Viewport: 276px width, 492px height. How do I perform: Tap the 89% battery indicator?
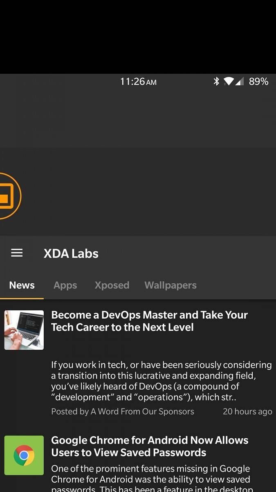258,81
